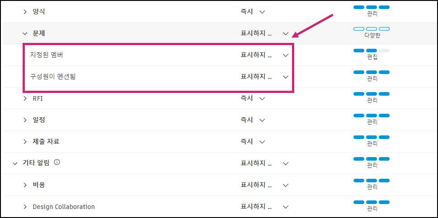Open 기타 알림 frequency dropdown
This screenshot has width=438, height=218.
285,163
